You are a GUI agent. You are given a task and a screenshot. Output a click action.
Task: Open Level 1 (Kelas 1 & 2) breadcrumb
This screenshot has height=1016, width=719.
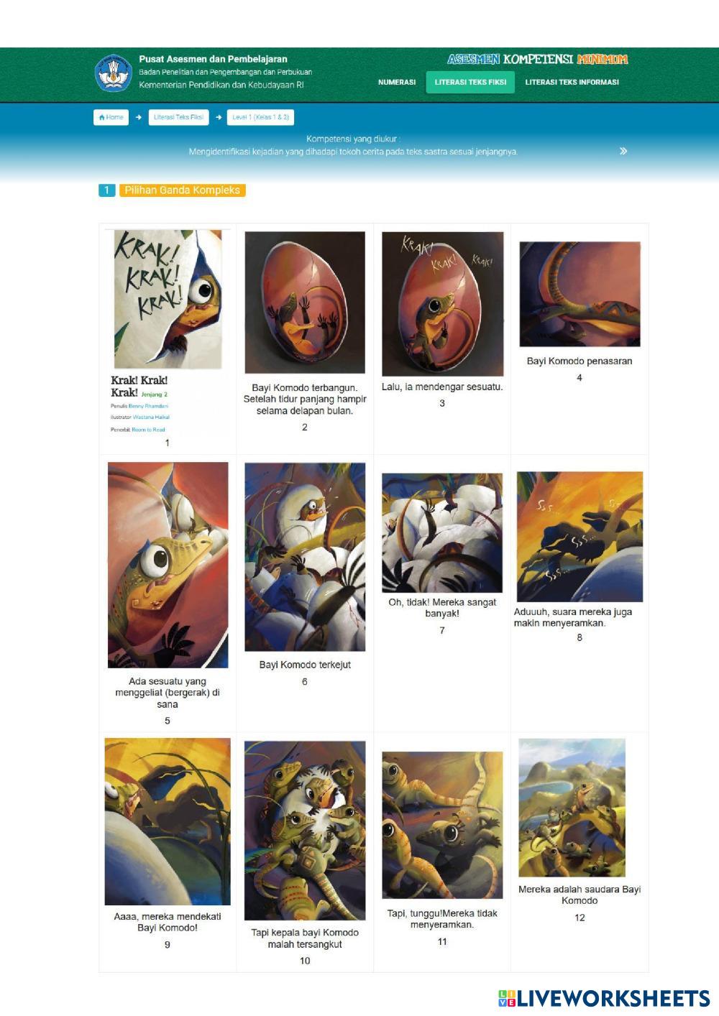[260, 117]
